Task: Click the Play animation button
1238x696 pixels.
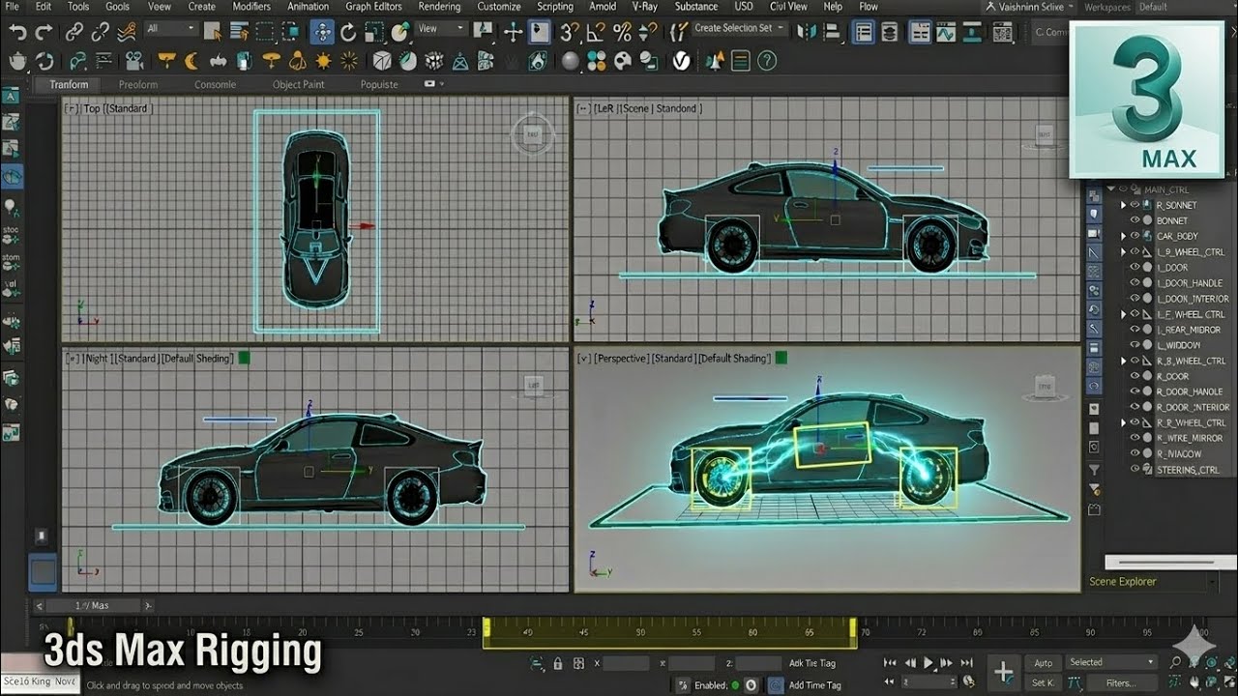Action: [x=929, y=663]
